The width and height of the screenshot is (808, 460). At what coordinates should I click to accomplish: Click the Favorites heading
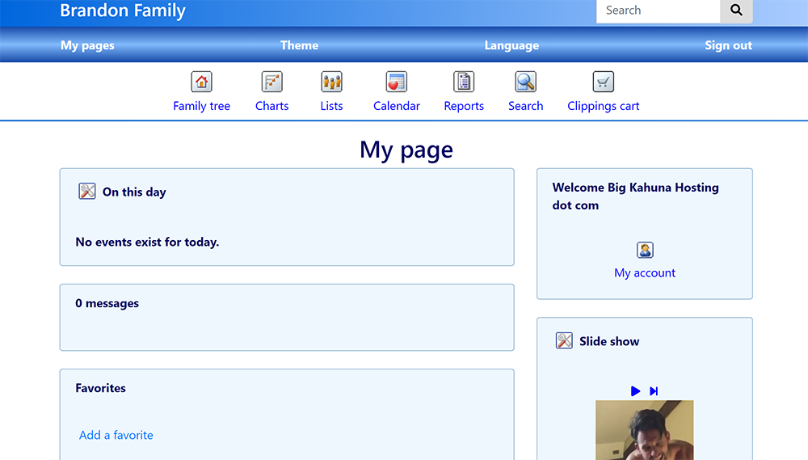[x=100, y=388]
